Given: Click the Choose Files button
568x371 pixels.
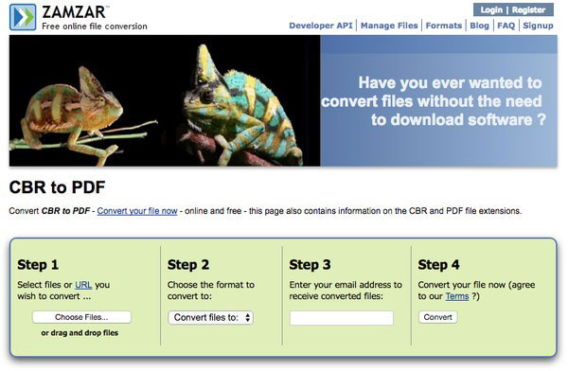Looking at the screenshot, I should [81, 317].
